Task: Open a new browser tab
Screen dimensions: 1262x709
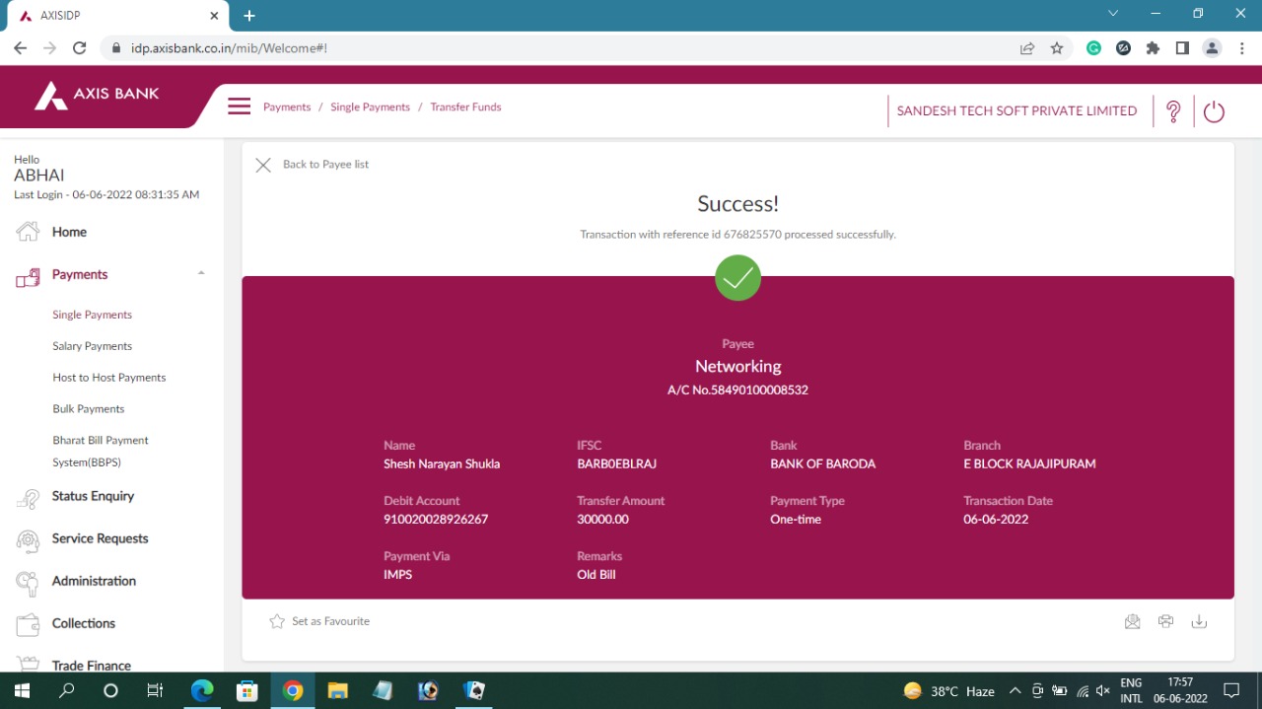Action: pyautogui.click(x=249, y=15)
